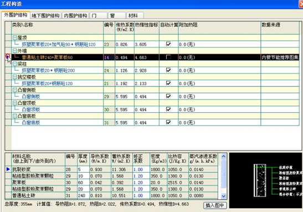303x212 pixels.
Task: Toggle 自动计算 checkbox for 挤塑聚苯板20+钢筋砼120 row
Action: (x=168, y=83)
